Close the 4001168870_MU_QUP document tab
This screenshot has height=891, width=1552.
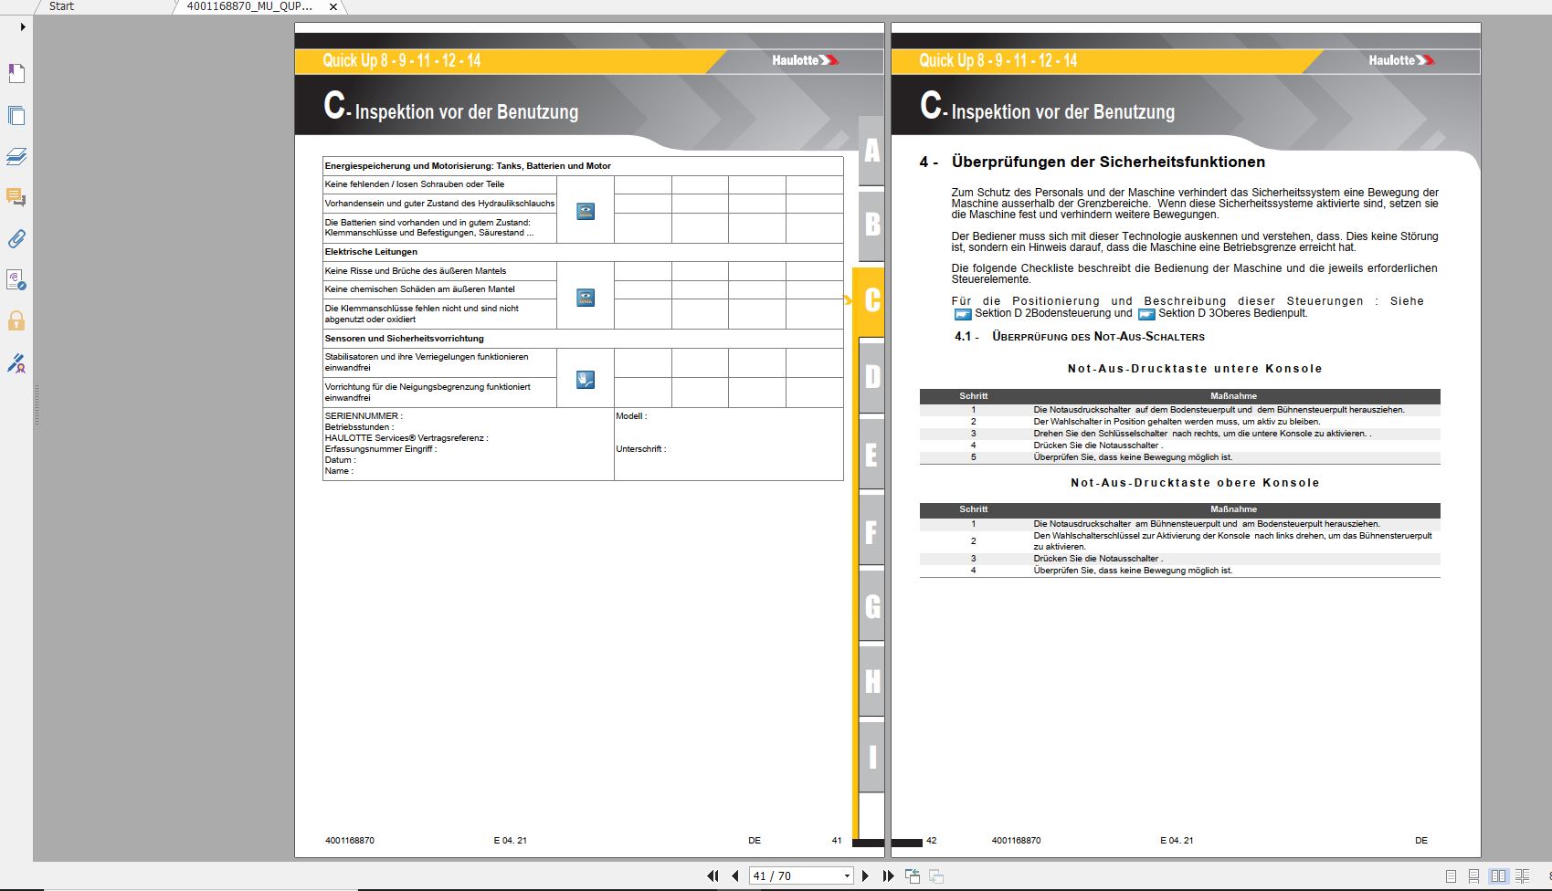pyautogui.click(x=333, y=7)
